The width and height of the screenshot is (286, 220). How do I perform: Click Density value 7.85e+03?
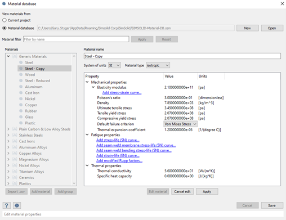click(179, 103)
